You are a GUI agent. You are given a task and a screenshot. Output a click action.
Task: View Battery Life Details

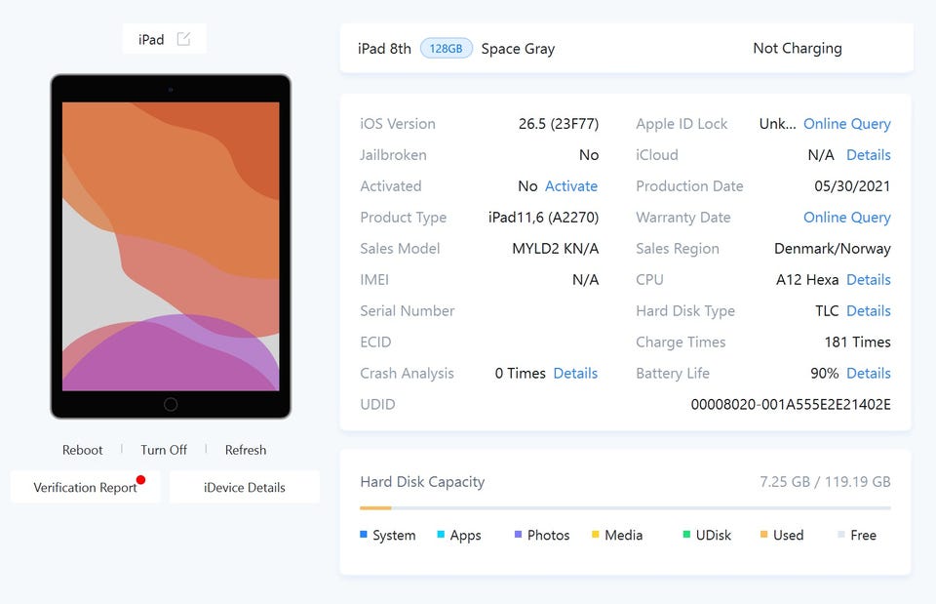(x=869, y=374)
